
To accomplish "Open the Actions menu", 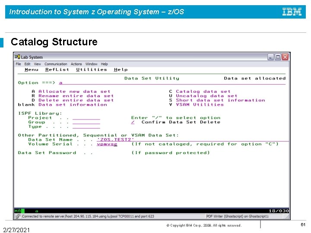I will coord(76,64).
